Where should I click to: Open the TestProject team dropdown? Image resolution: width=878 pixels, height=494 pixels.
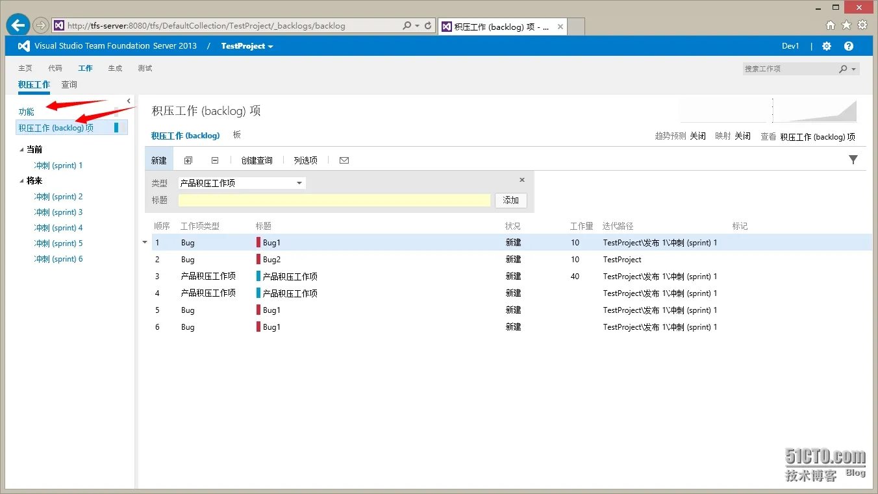click(x=247, y=46)
